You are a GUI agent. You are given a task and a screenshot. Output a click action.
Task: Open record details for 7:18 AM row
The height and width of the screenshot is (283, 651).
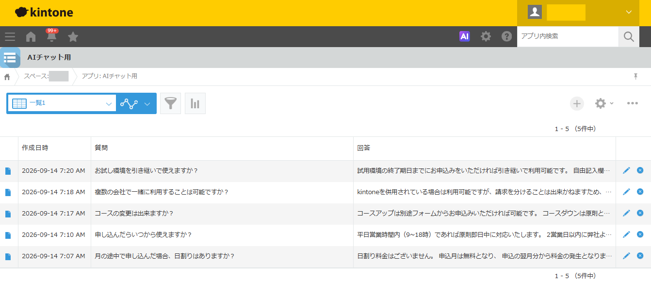click(x=8, y=192)
